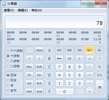This screenshot has width=109, height=100.
Task: Click the digit 5 key
Action: (x=70, y=75)
